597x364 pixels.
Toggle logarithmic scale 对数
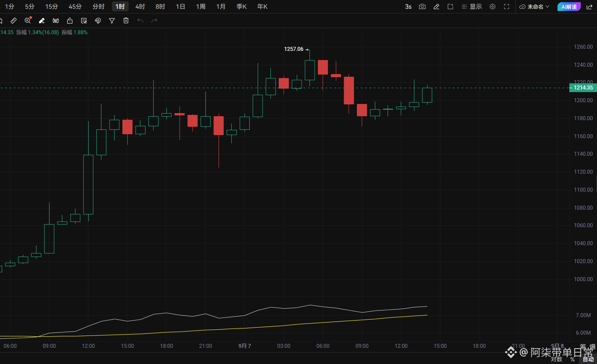click(557, 359)
